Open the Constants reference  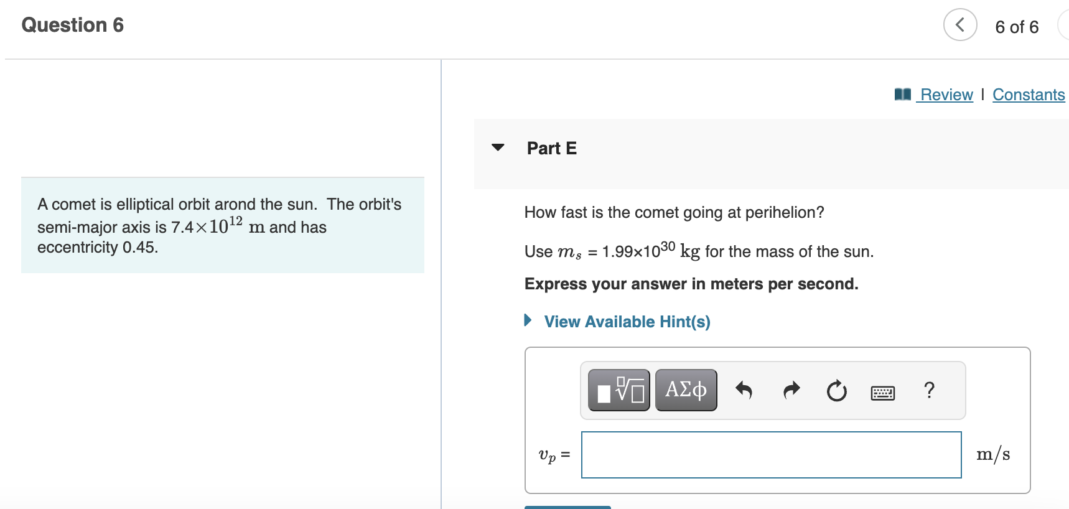pyautogui.click(x=1028, y=94)
